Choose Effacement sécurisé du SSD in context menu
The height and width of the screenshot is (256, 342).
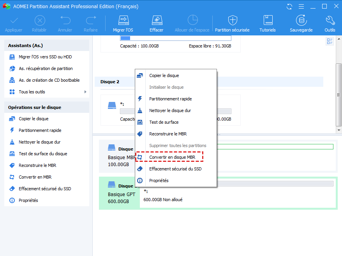point(176,169)
